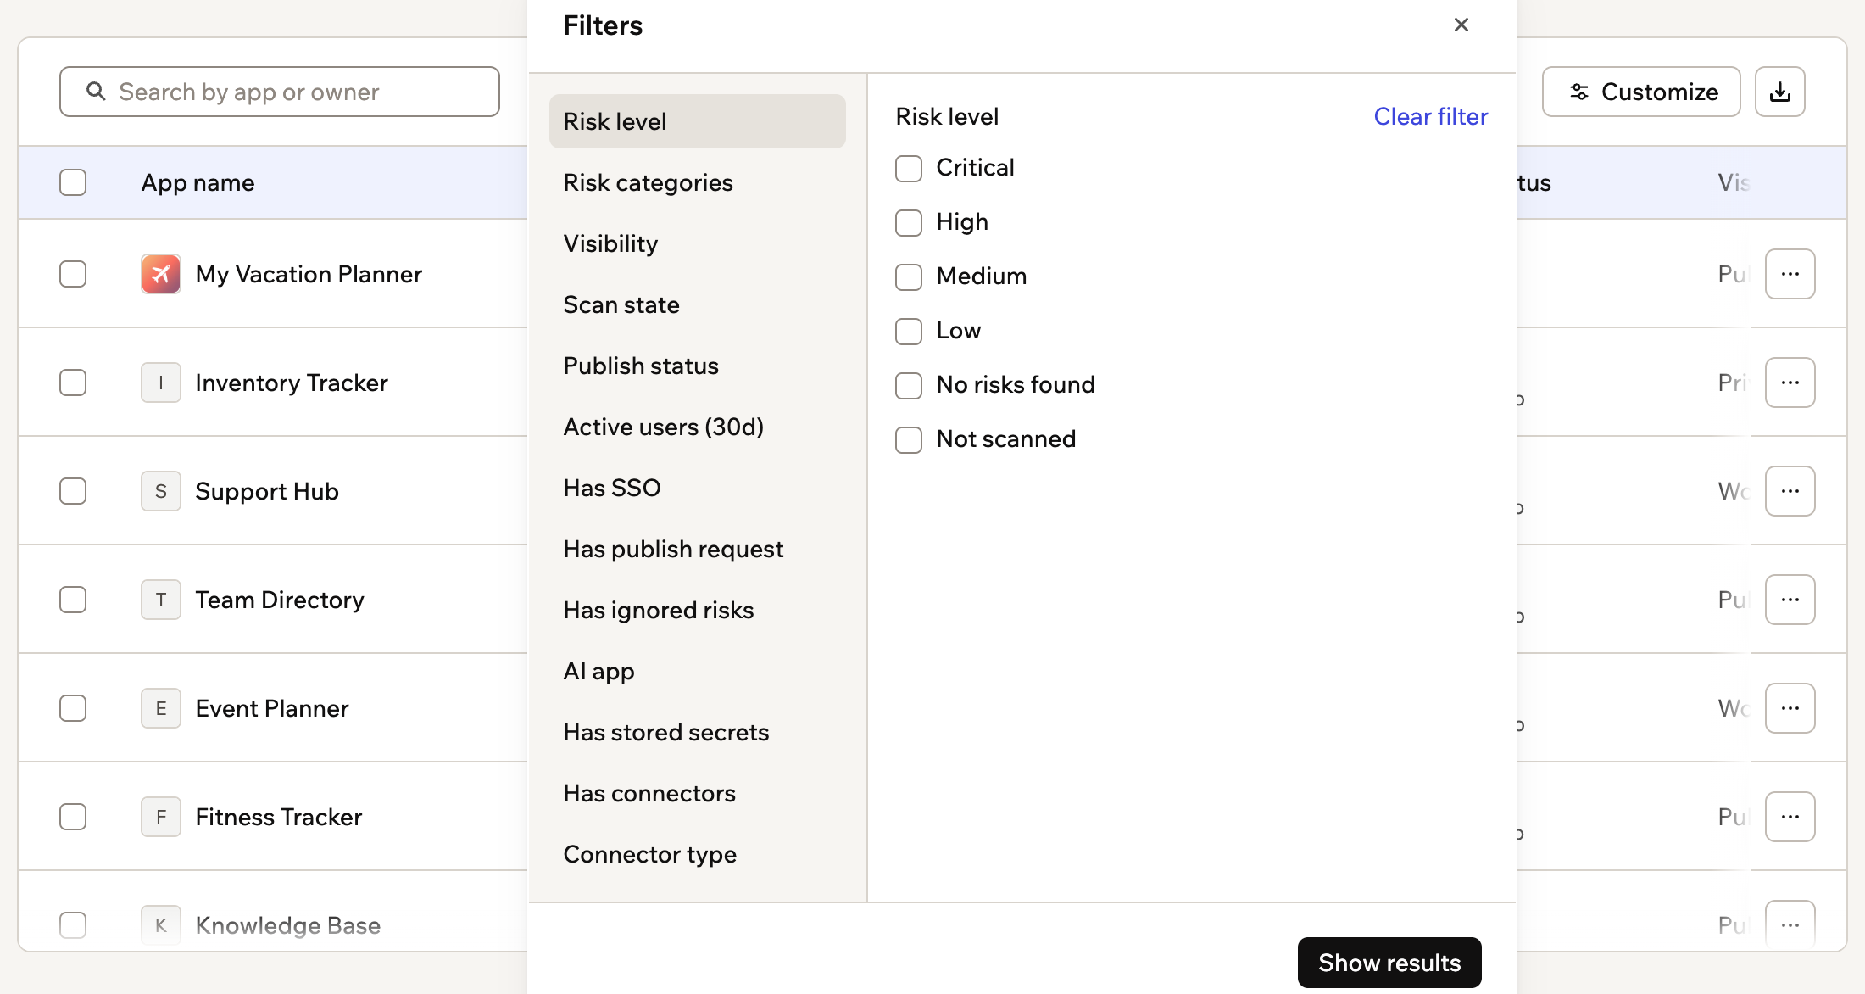Click the Team Directory 'T' app icon

[161, 600]
